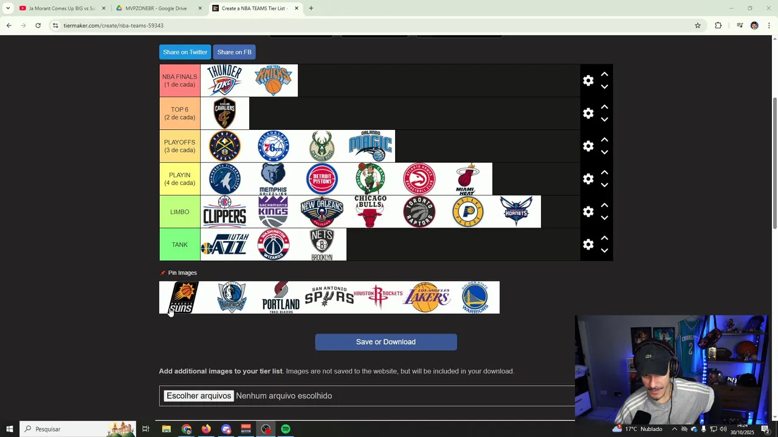Select the Golden State Warriors logo
The width and height of the screenshot is (778, 437).
point(475,297)
